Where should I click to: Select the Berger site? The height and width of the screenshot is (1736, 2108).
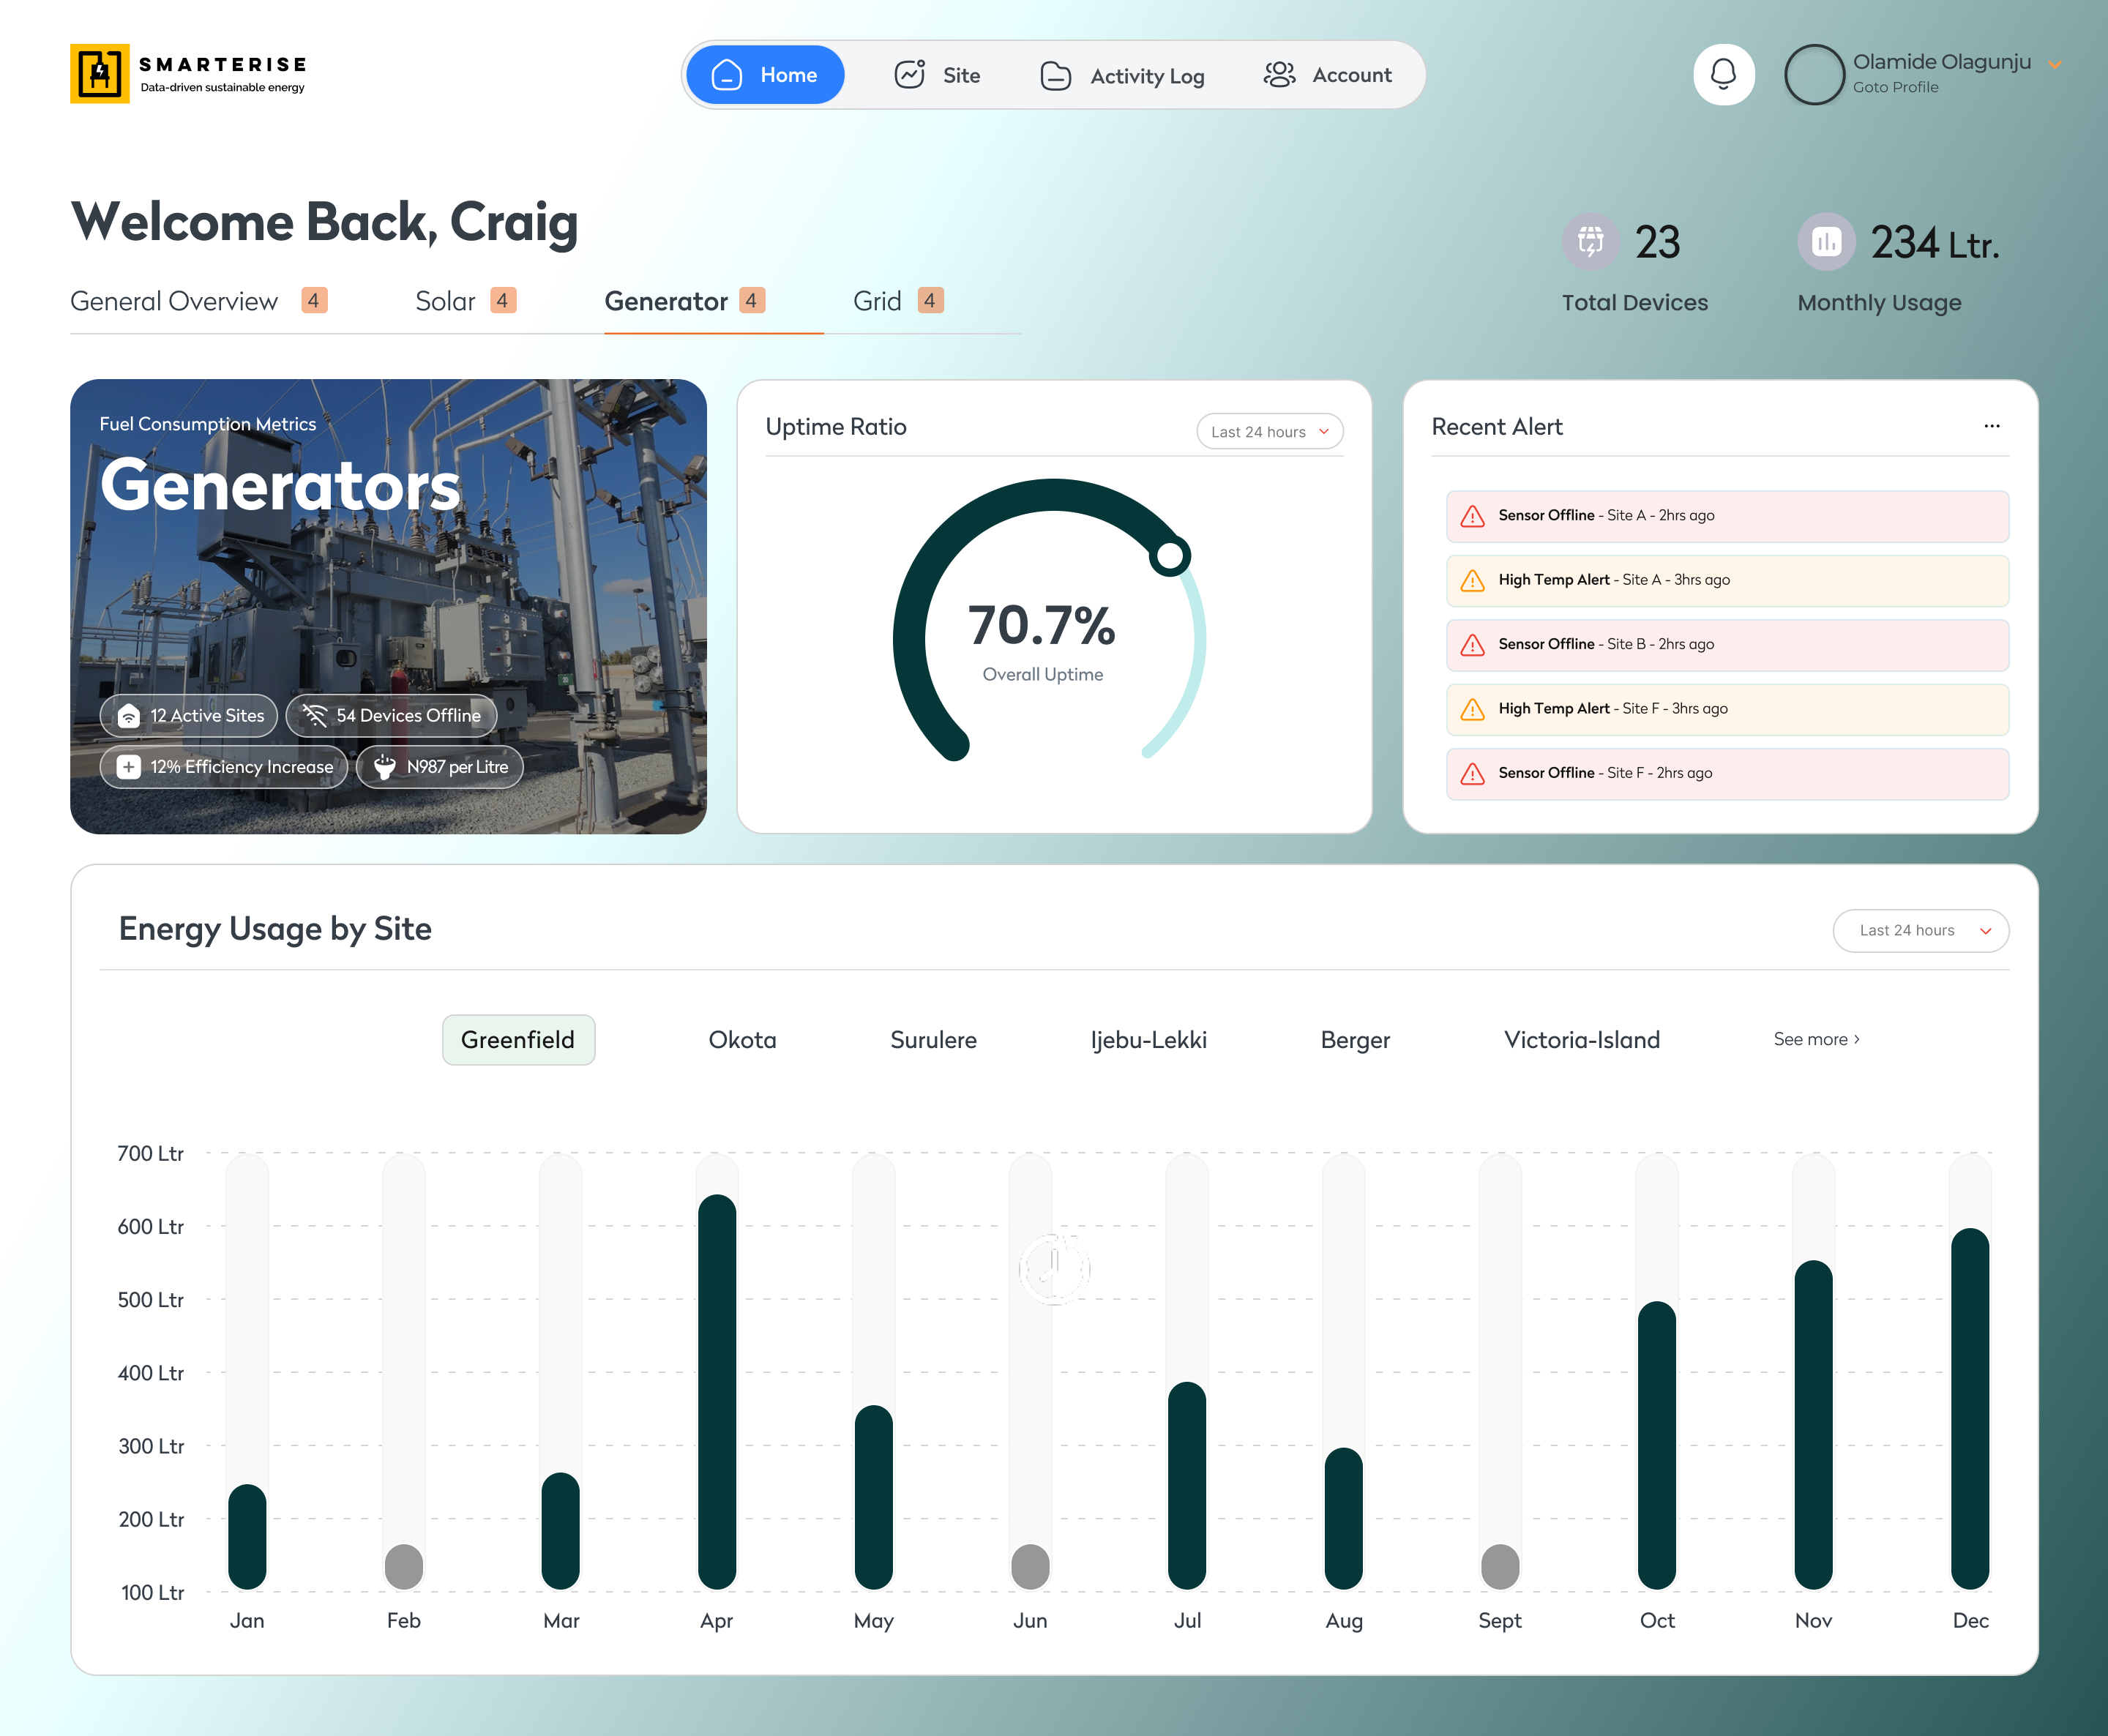[1355, 1040]
